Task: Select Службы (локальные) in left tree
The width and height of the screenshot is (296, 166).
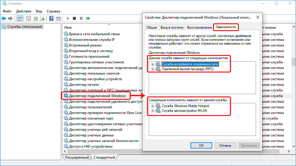Action: (25, 27)
